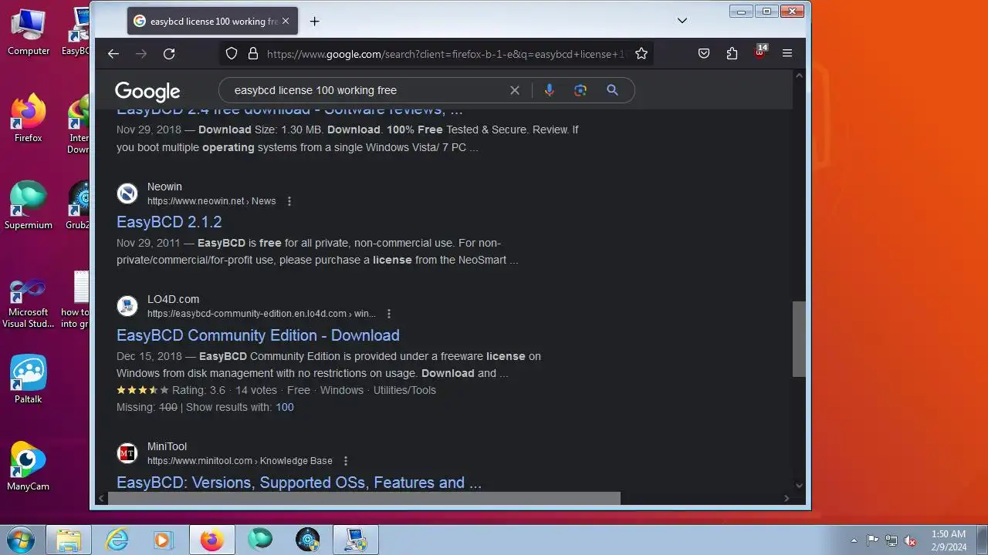Open the taskbar clock showing 1:50 AM
Viewport: 988px width, 555px height.
coord(949,540)
